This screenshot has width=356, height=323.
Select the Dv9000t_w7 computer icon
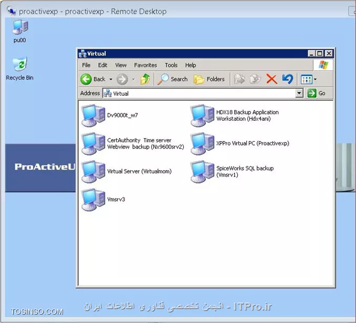[x=93, y=116]
